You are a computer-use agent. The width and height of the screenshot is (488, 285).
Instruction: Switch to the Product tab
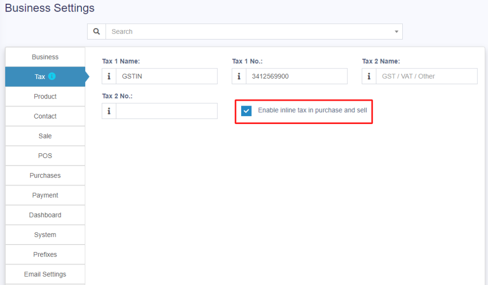pyautogui.click(x=45, y=97)
